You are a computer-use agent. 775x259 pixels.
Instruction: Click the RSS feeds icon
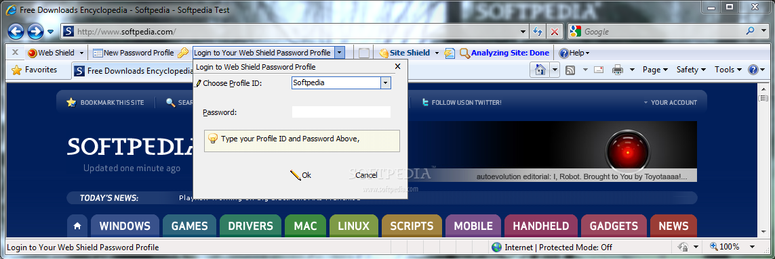coord(570,70)
